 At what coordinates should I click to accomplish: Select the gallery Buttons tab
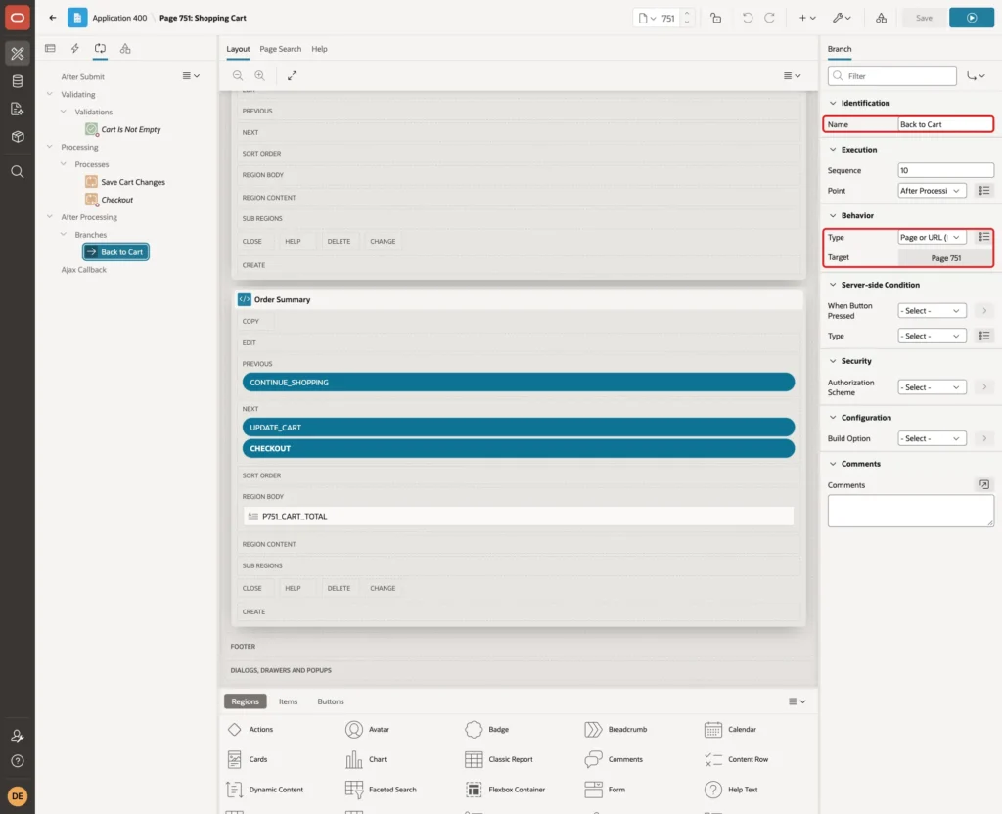[x=331, y=701]
